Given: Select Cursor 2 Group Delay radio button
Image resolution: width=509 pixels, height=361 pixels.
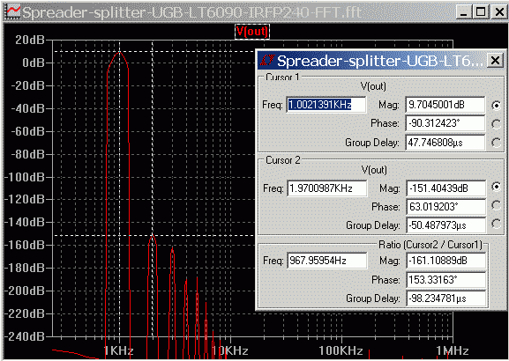Looking at the screenshot, I should [497, 224].
